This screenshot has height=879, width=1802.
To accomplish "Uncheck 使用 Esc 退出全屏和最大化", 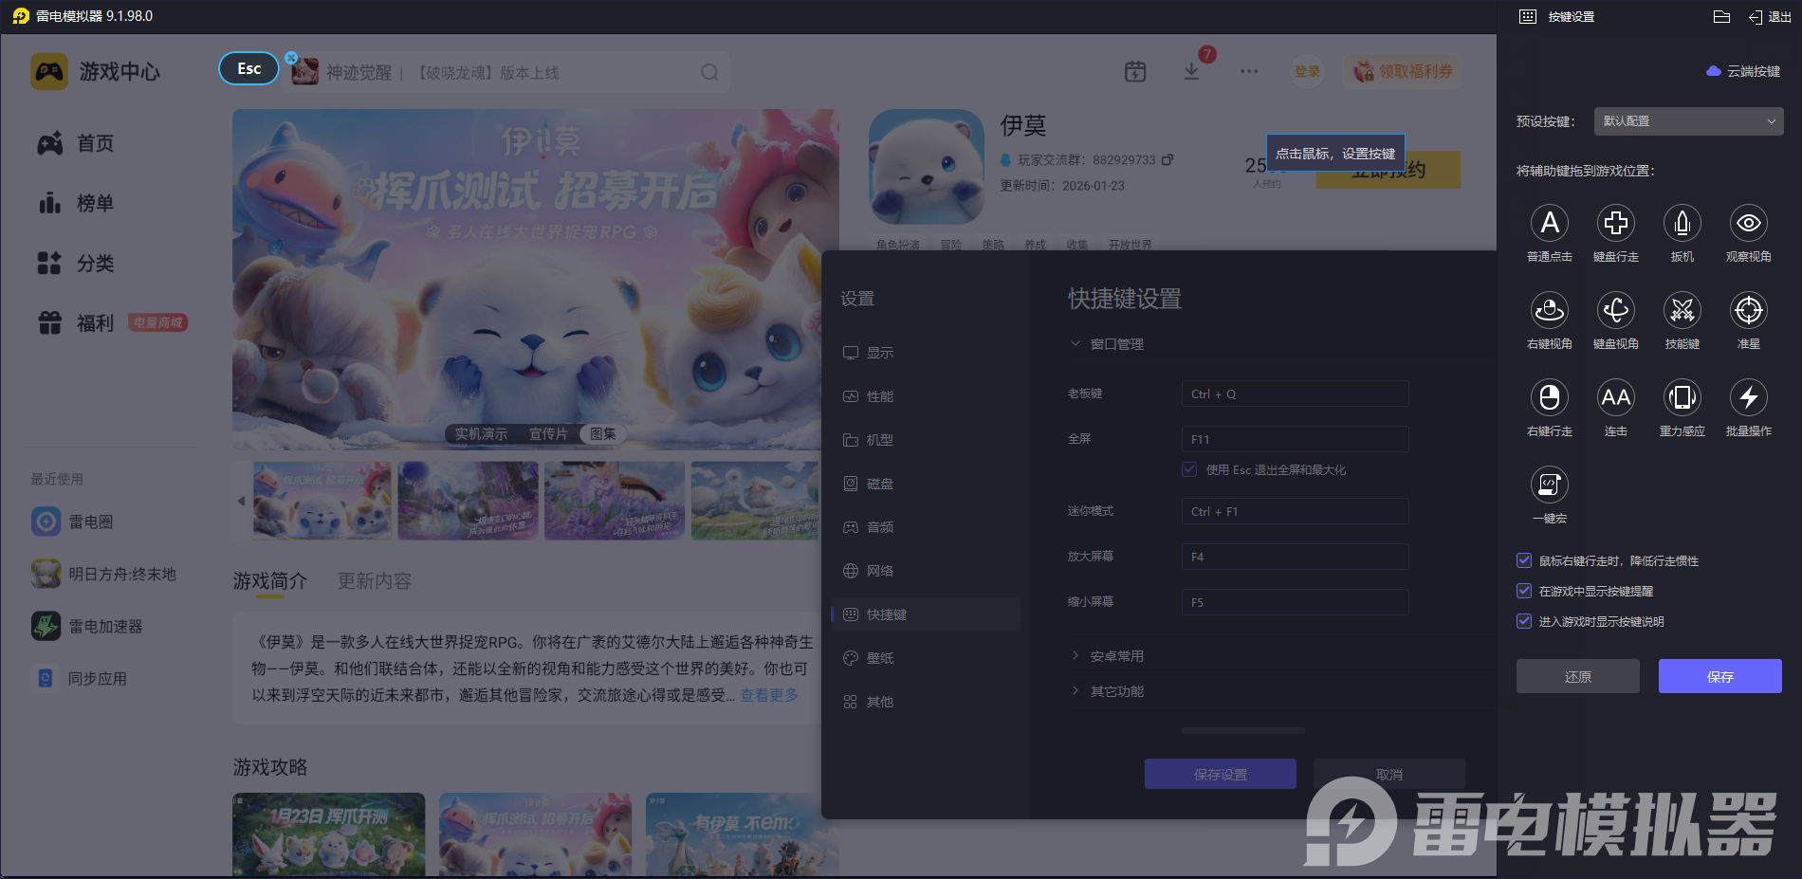I will [x=1189, y=469].
